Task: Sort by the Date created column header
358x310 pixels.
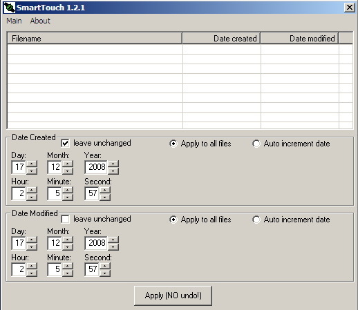Action: [221, 39]
